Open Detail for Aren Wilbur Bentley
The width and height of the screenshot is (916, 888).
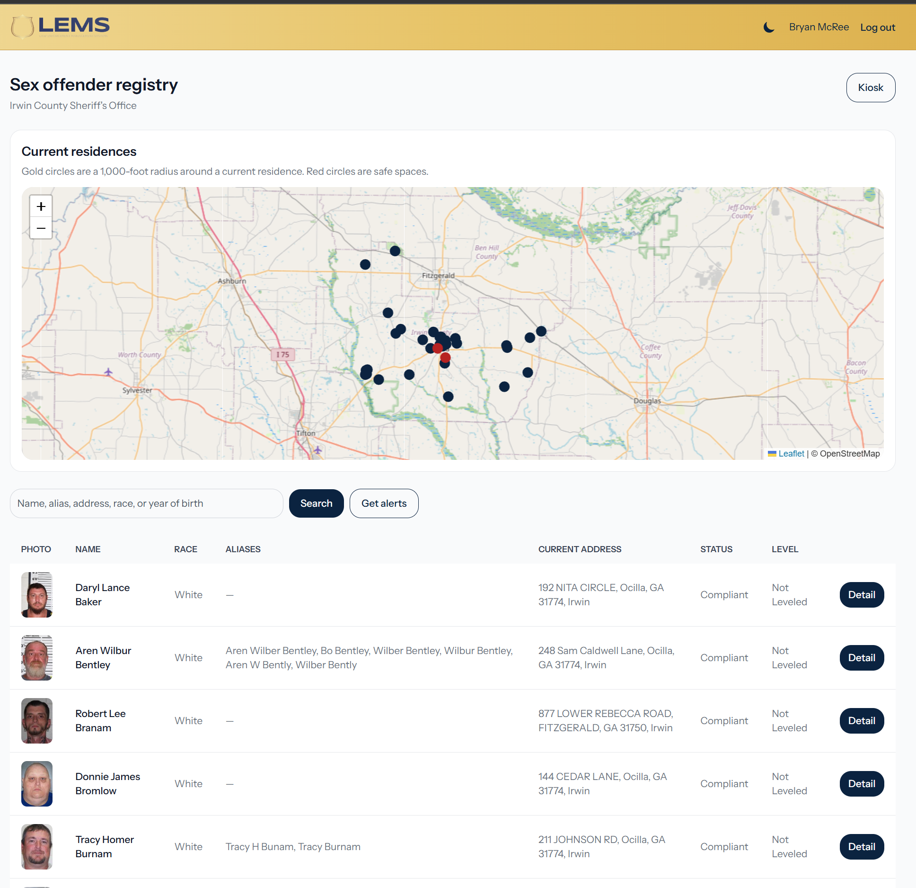pos(862,658)
